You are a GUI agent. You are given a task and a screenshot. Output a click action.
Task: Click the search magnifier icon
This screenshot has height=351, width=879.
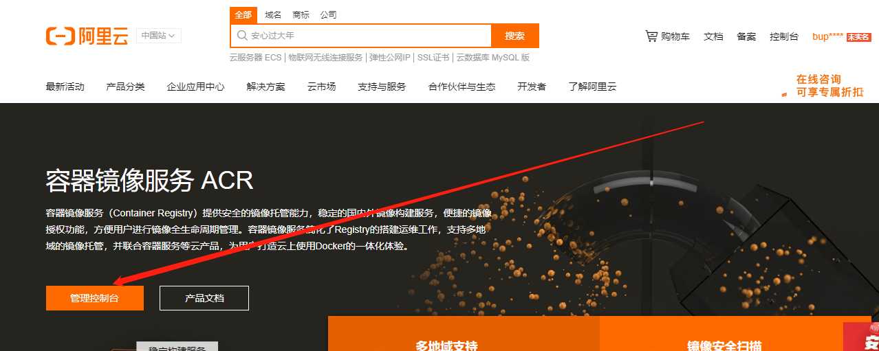pyautogui.click(x=242, y=36)
